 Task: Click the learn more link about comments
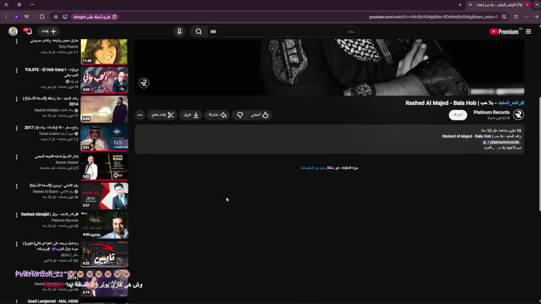pyautogui.click(x=313, y=168)
